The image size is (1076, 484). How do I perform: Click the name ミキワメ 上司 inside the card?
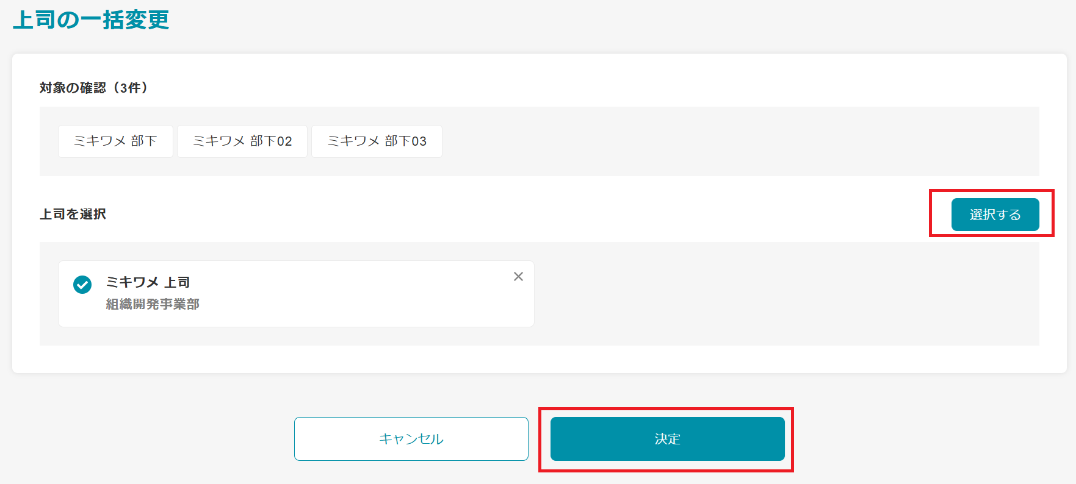[x=148, y=282]
